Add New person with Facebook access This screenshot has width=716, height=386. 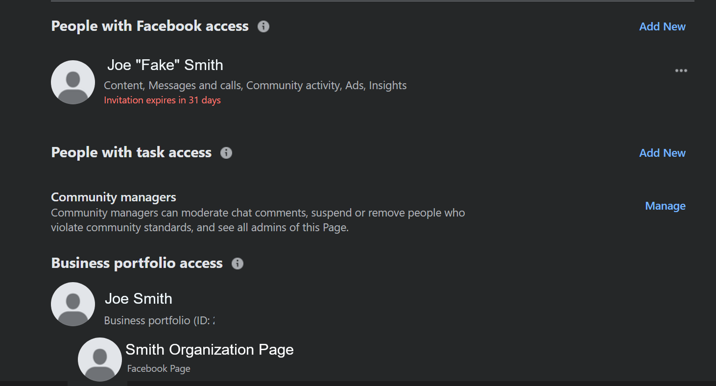tap(662, 26)
